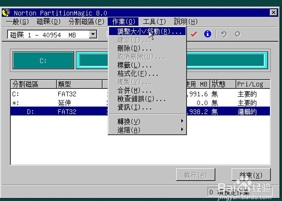Click the 類型 column header

tap(79, 84)
